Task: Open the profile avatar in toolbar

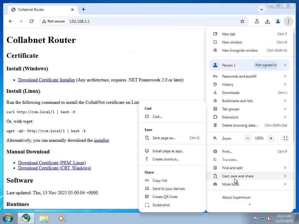Action: [278, 21]
